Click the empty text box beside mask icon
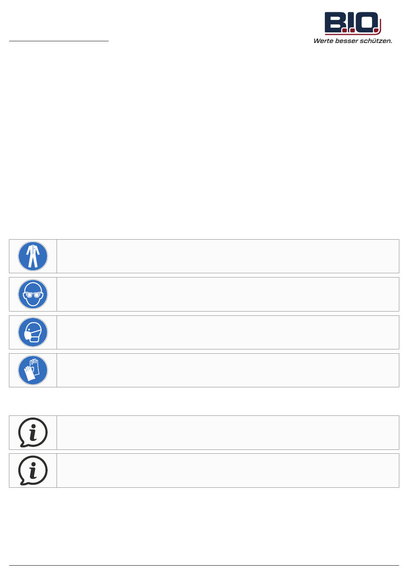 coord(228,332)
